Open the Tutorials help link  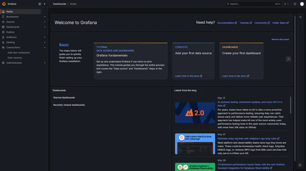click(246, 23)
